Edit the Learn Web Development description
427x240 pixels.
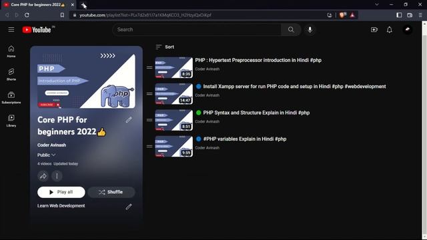[x=129, y=207]
